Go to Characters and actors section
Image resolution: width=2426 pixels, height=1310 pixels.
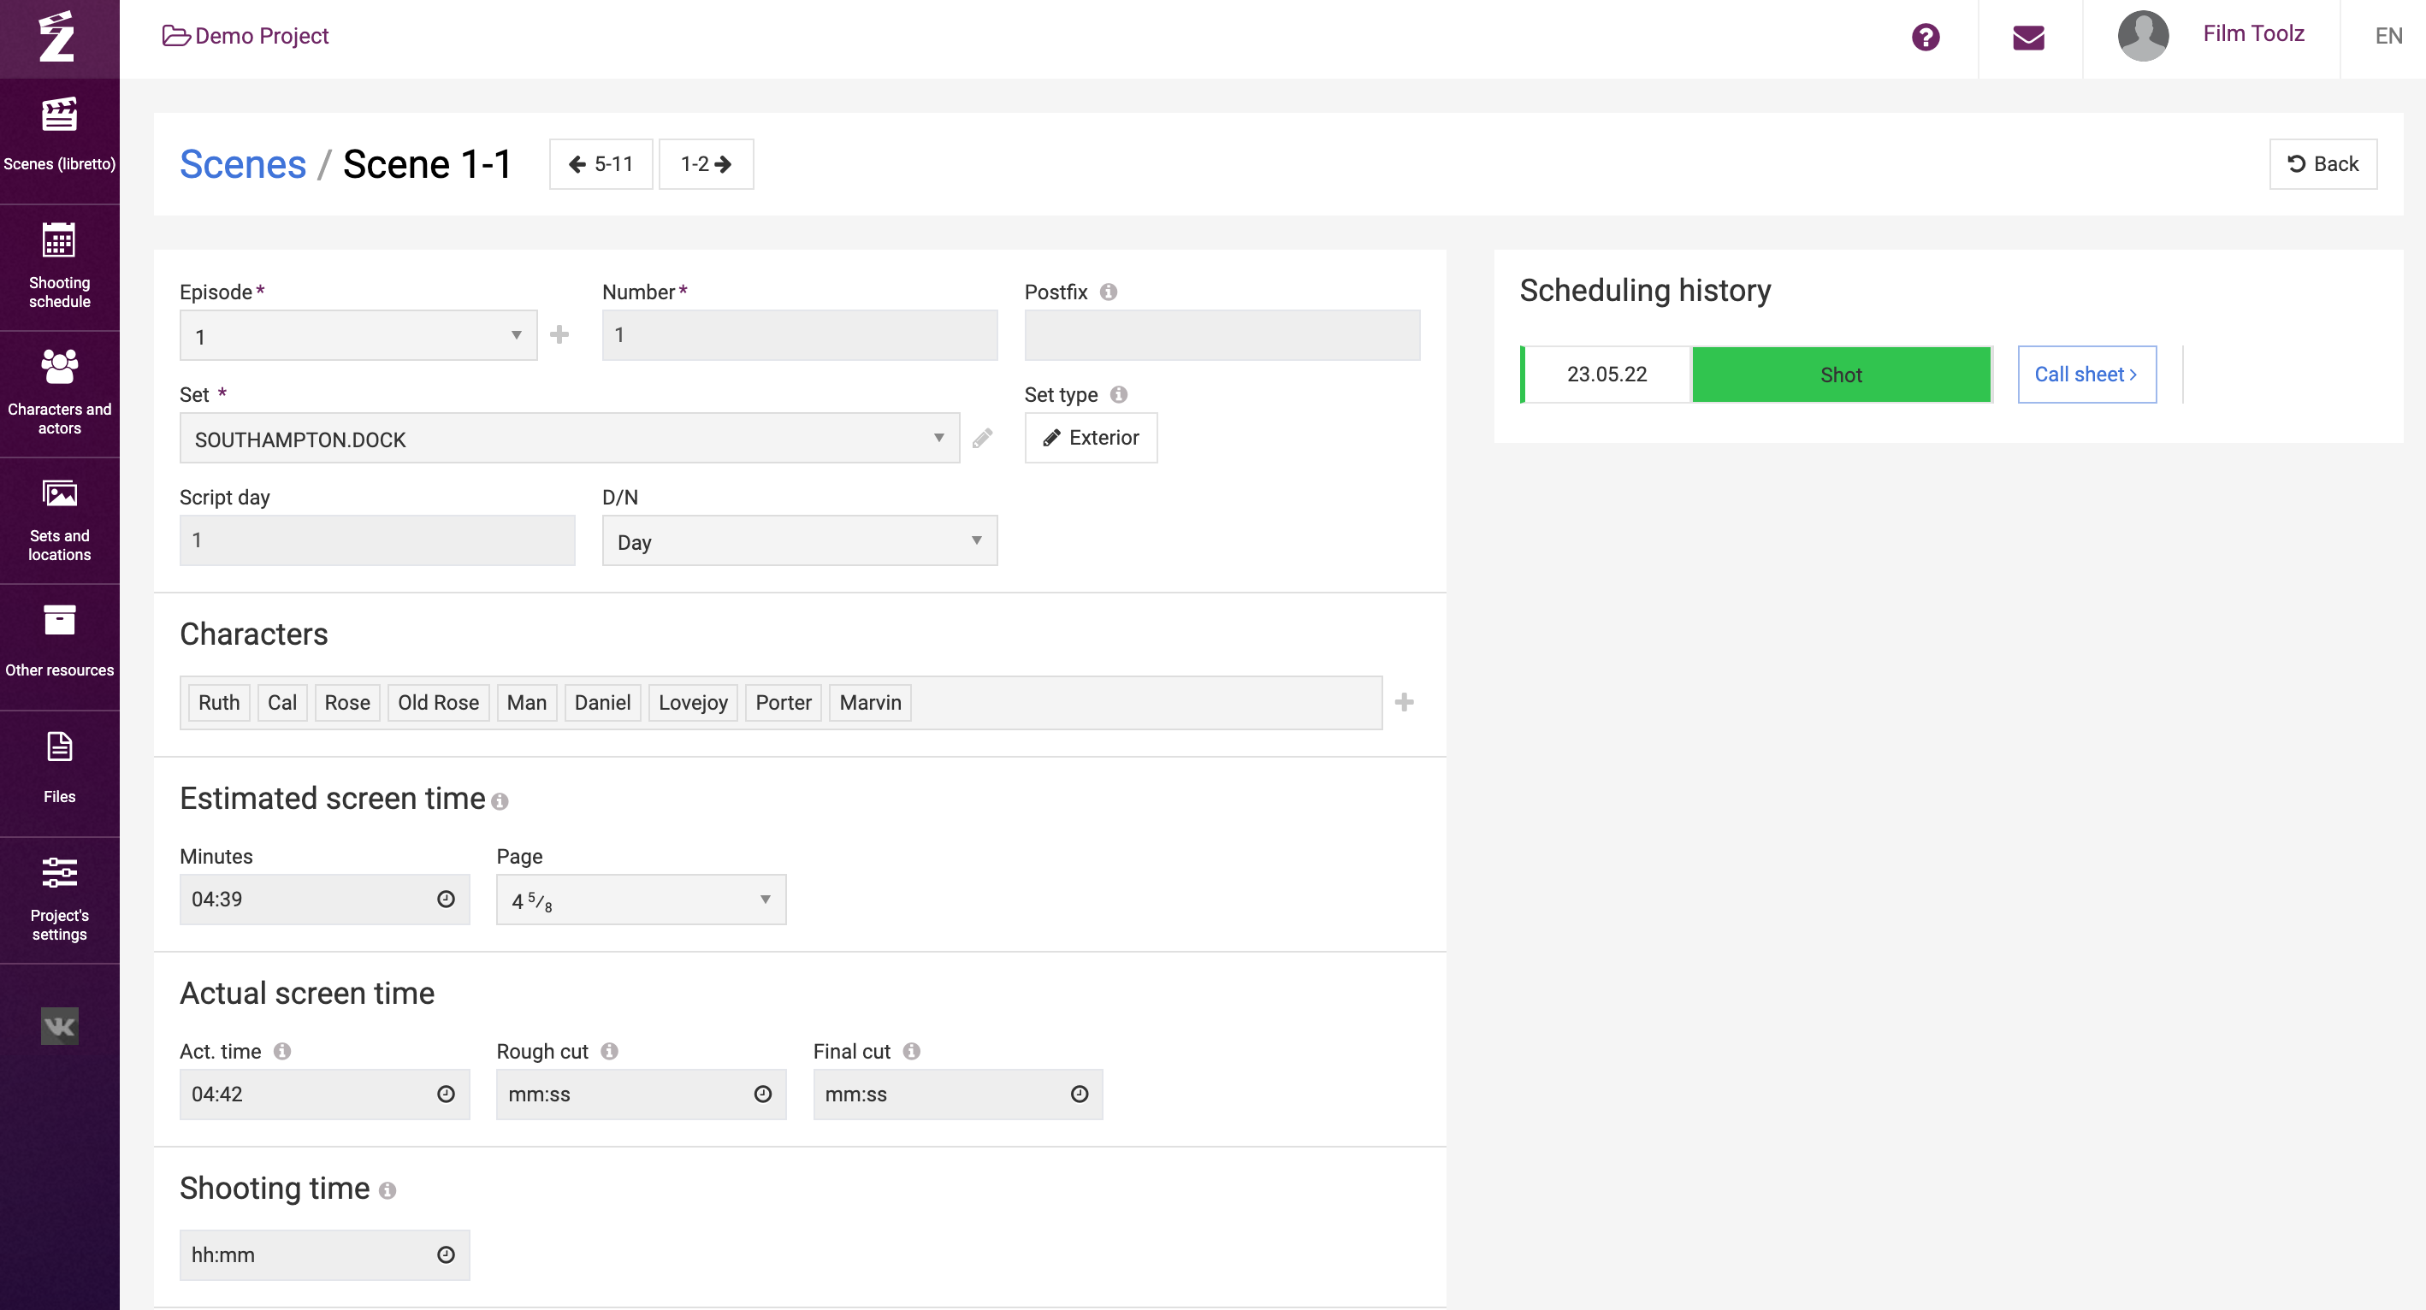(59, 393)
